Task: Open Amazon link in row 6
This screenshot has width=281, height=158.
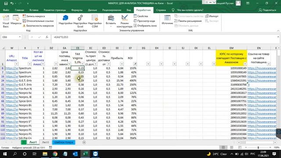Action: 12,68
